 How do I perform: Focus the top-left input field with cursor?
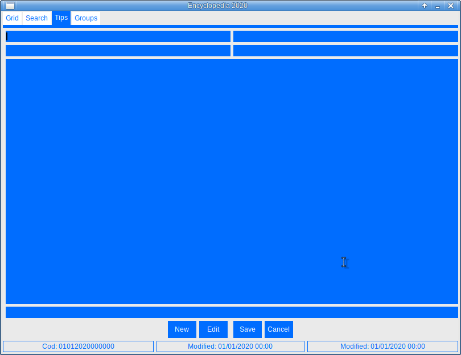[118, 36]
